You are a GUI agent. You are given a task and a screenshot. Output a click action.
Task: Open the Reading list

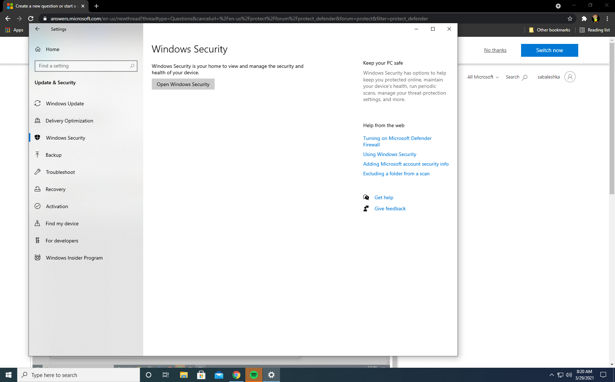pyautogui.click(x=595, y=30)
